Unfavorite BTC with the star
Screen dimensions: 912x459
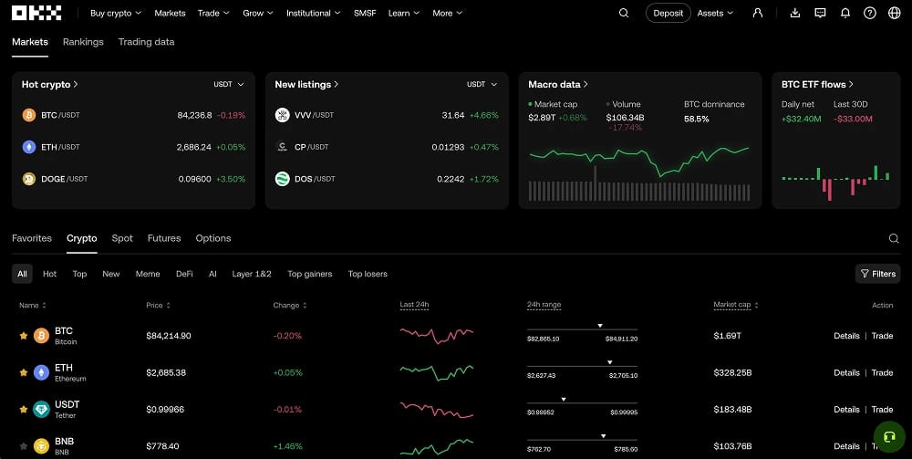pyautogui.click(x=24, y=336)
